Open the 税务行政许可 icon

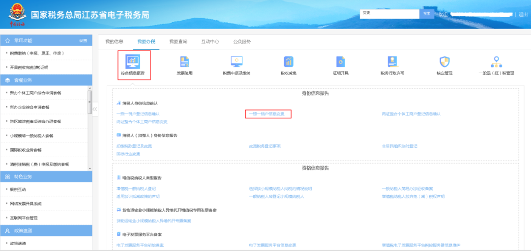click(392, 61)
